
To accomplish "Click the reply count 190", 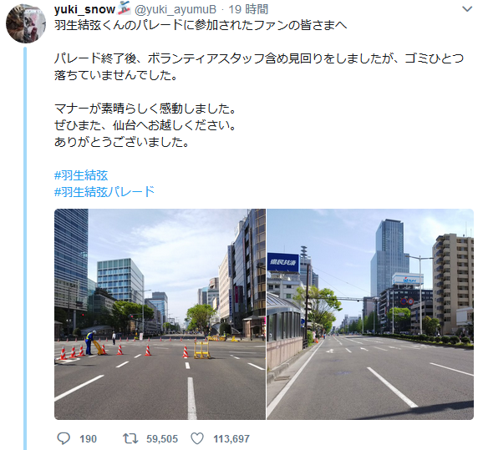I will pos(88,439).
